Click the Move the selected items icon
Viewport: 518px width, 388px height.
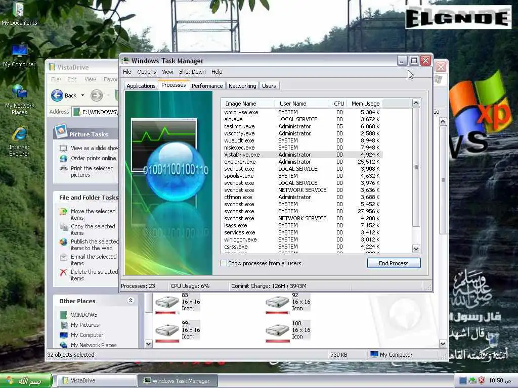(63, 212)
